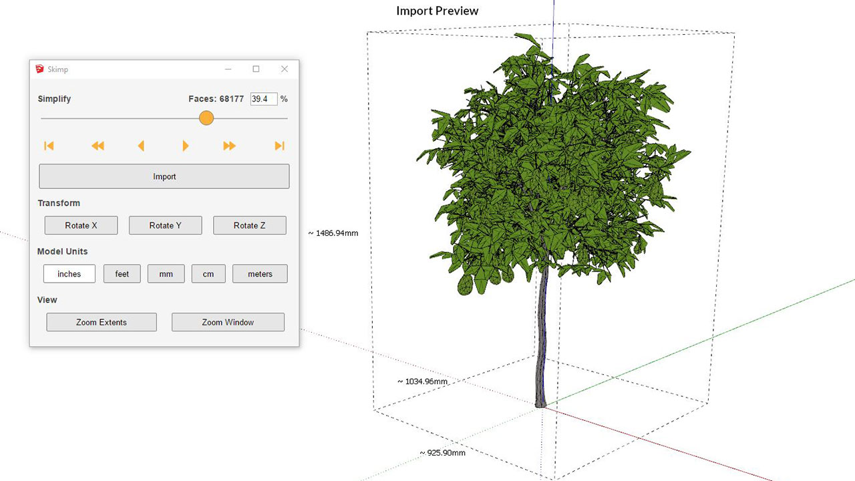This screenshot has height=481, width=855.
Task: Jump to minimum simplification with skip-to-start arrow
Action: (49, 146)
